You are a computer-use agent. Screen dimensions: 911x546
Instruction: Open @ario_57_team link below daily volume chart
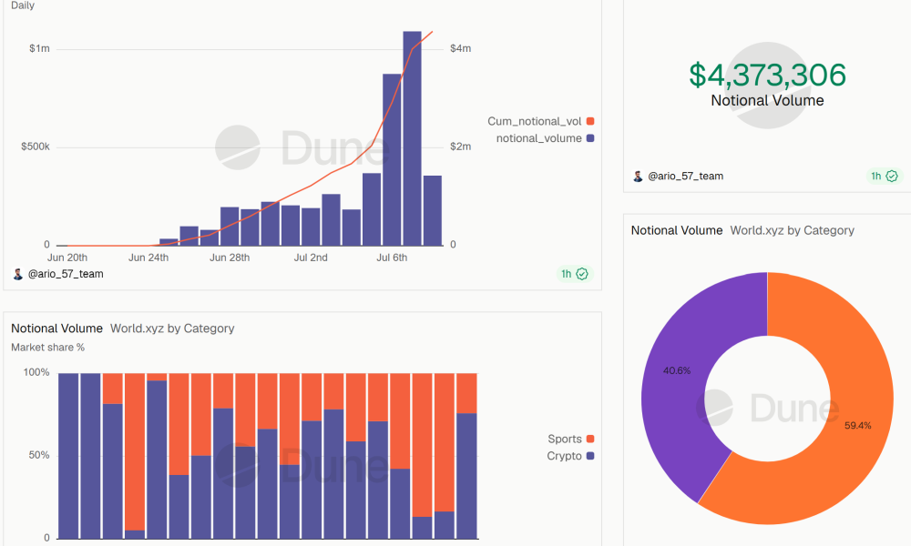(66, 274)
